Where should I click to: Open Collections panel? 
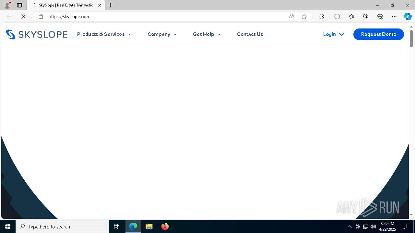tap(366, 17)
